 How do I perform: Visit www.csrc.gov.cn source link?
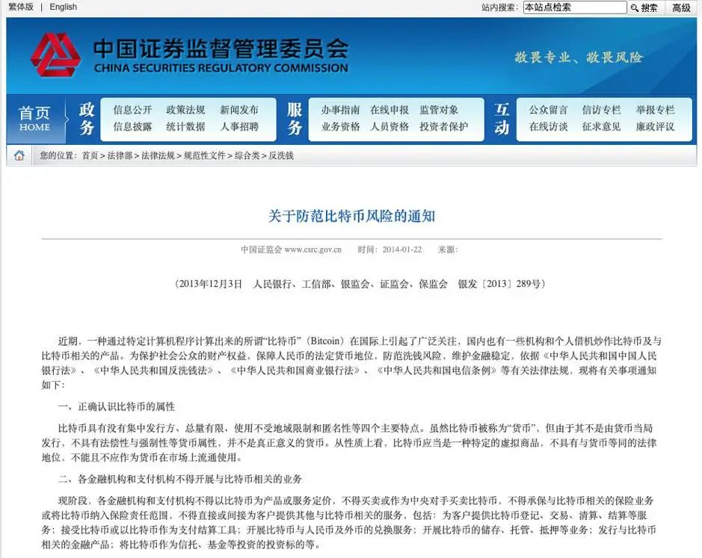(310, 249)
